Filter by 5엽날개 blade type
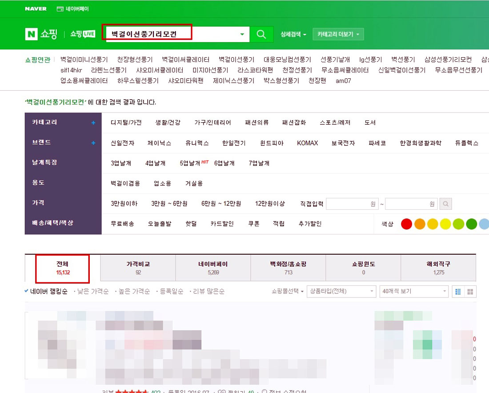The height and width of the screenshot is (393, 489). (x=190, y=163)
